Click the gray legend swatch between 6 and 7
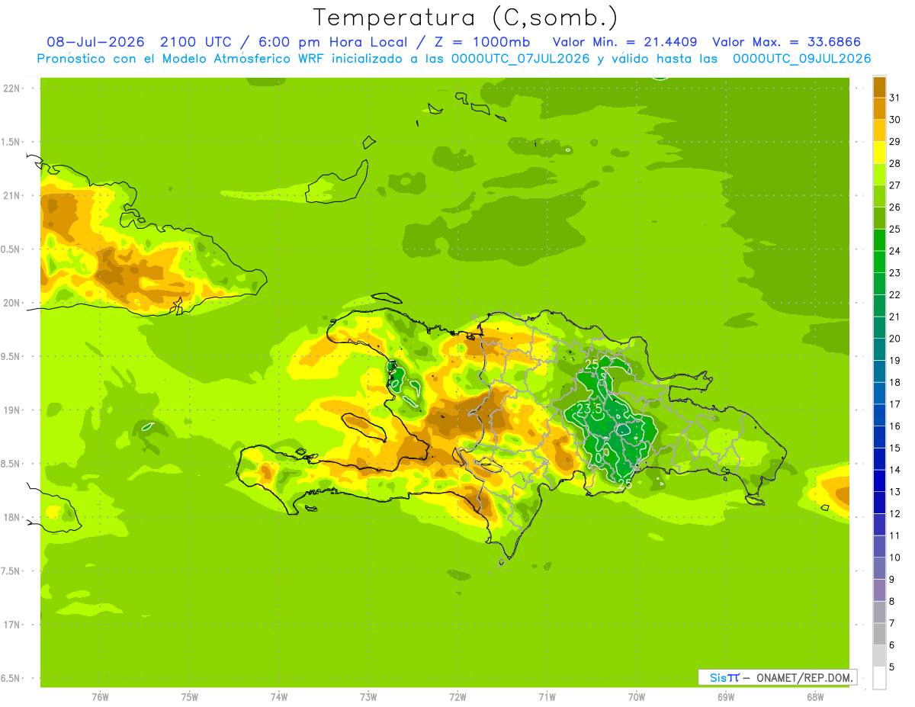The width and height of the screenshot is (915, 707). coord(880,634)
